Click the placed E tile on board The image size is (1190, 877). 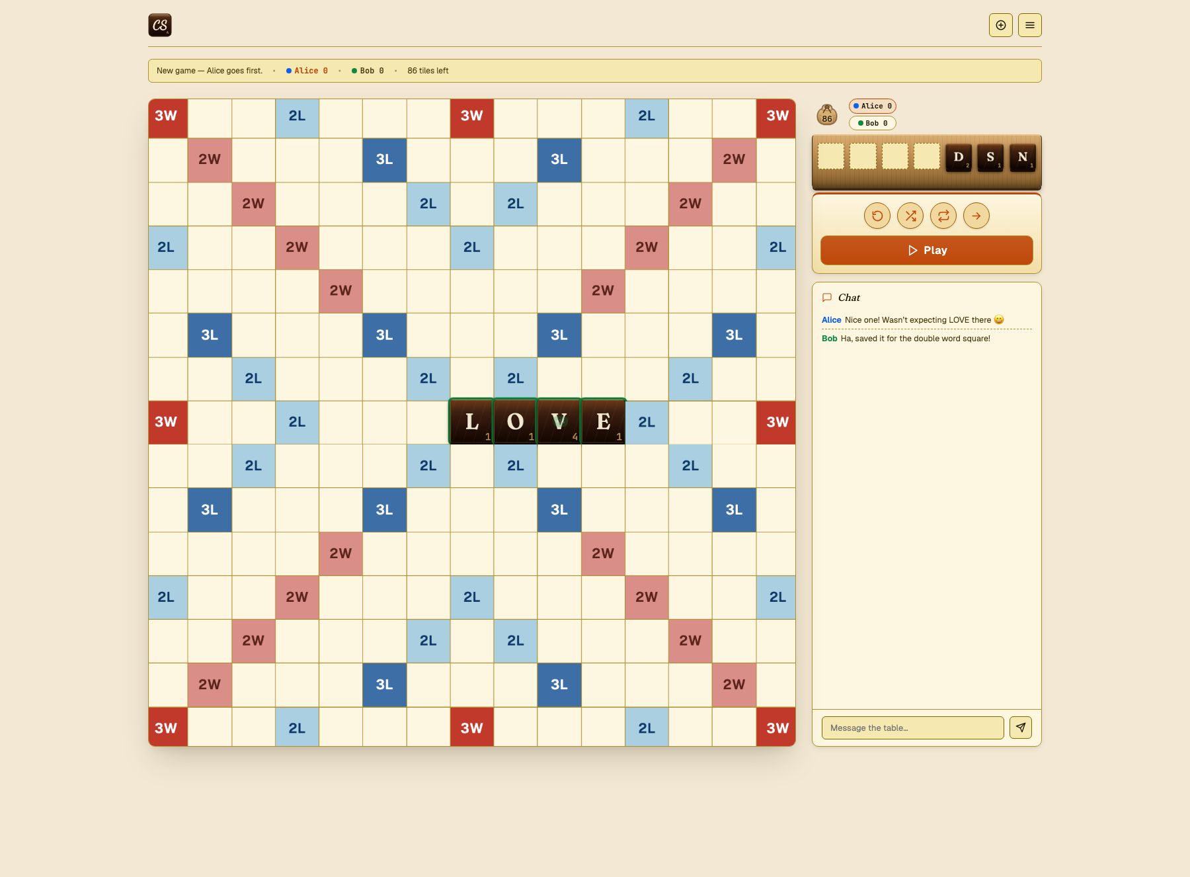point(603,421)
